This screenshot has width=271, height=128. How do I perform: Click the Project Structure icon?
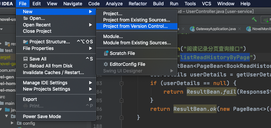click(26, 42)
